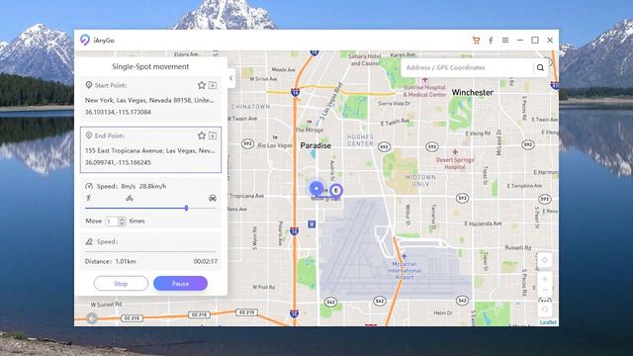Image resolution: width=633 pixels, height=356 pixels.
Task: Open saved list icon beside End Point
Action: coord(213,135)
